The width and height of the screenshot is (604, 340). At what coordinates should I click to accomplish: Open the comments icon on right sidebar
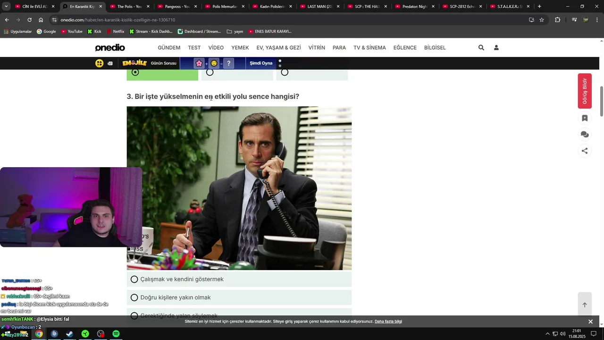[x=585, y=135]
